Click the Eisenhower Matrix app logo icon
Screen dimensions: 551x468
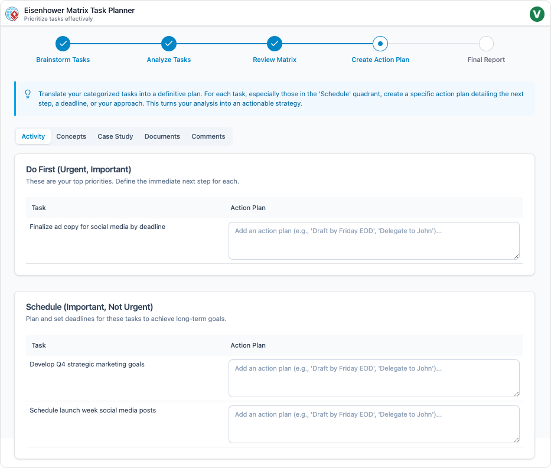pyautogui.click(x=12, y=14)
